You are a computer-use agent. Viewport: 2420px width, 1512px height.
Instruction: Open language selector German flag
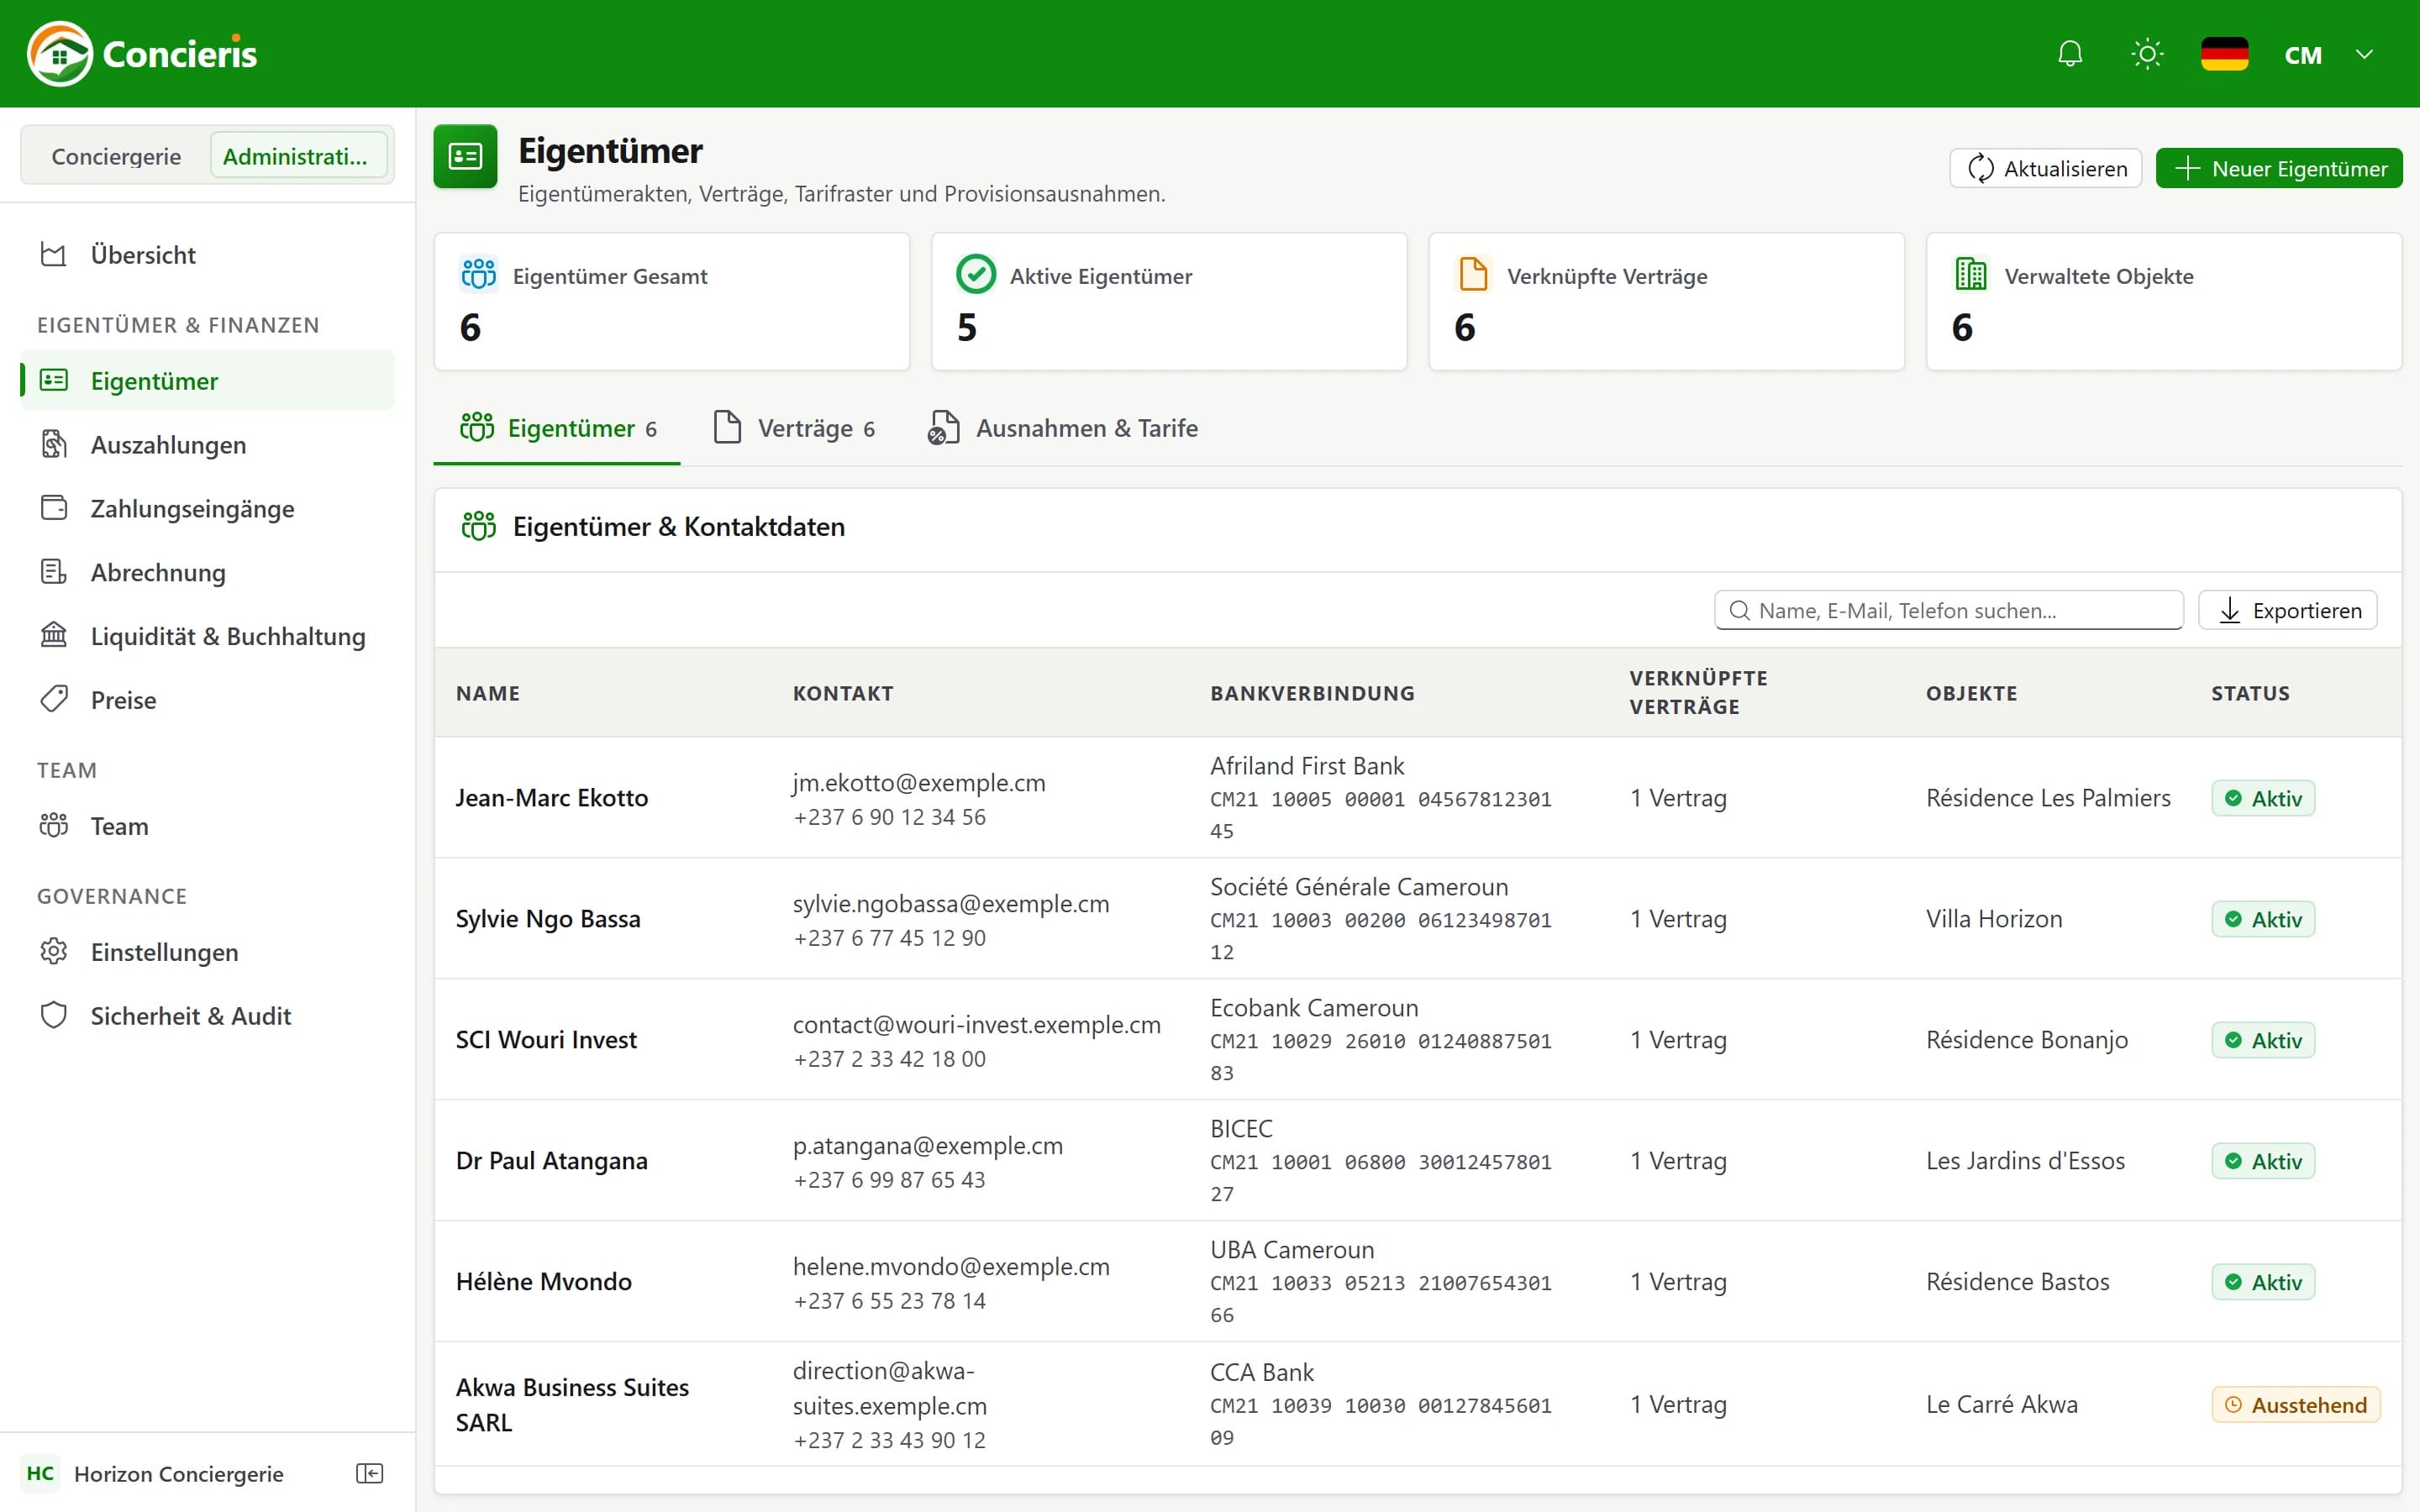pyautogui.click(x=2224, y=54)
